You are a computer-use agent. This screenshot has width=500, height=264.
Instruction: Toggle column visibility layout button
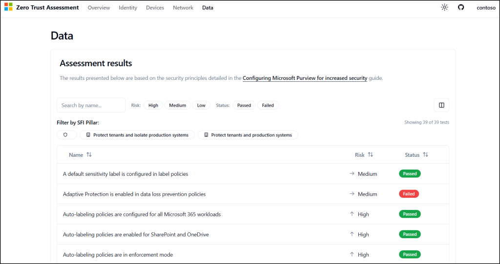(441, 105)
